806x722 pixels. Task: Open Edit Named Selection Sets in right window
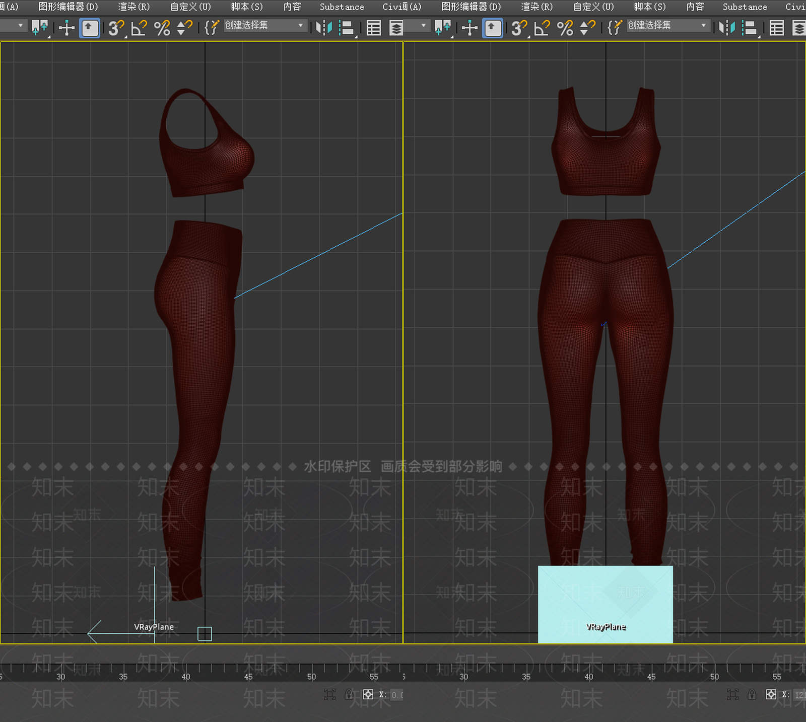[615, 28]
